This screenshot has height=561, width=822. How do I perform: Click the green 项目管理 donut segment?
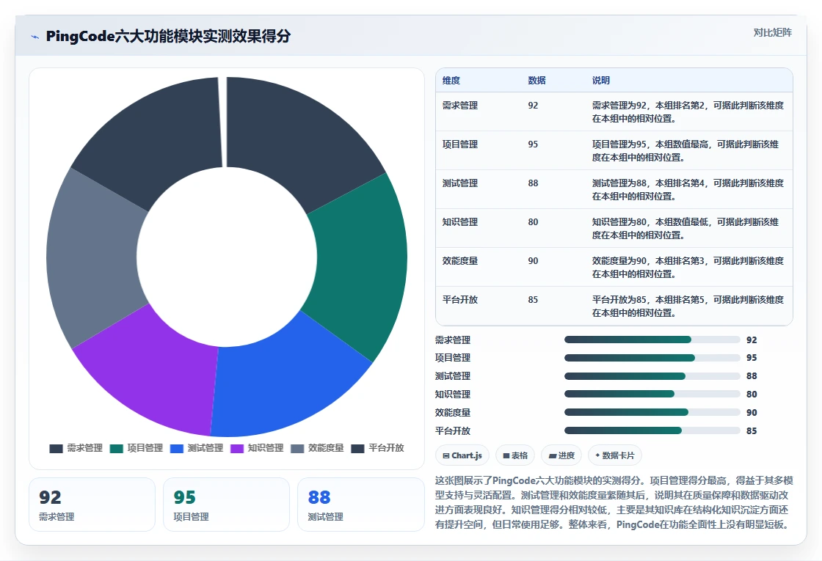362,262
